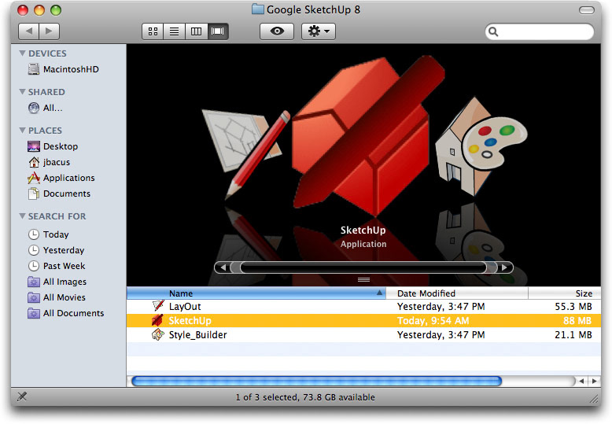Toggle the sort order triangle in the Name header

pyautogui.click(x=379, y=293)
